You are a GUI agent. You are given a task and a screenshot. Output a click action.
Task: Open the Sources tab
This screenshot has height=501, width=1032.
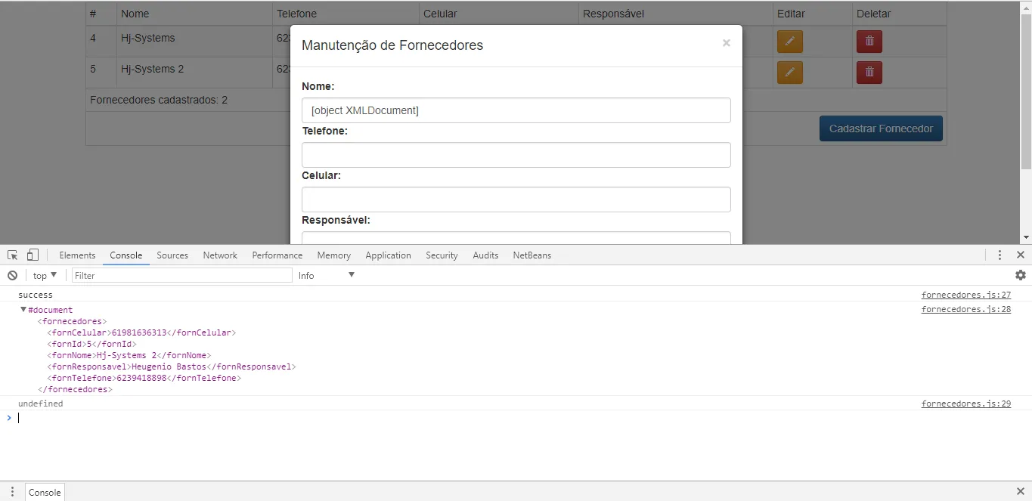pos(172,255)
